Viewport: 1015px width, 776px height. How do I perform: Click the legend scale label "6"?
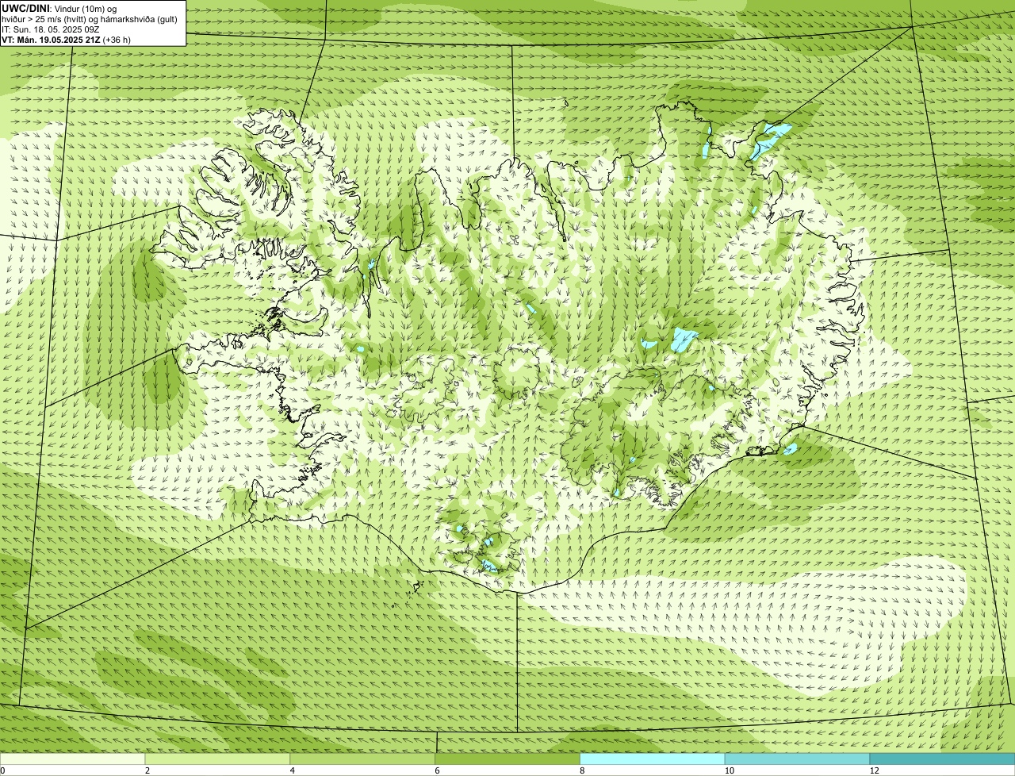437,770
